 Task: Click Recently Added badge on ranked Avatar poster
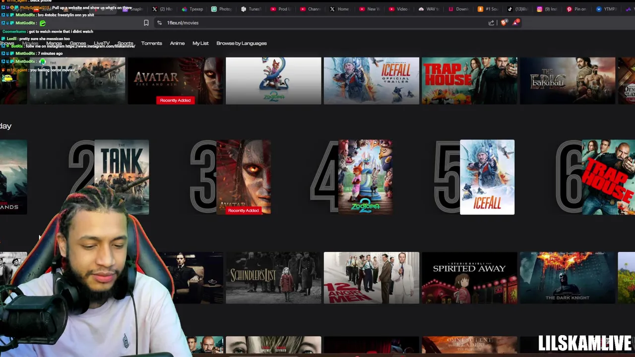(x=244, y=210)
